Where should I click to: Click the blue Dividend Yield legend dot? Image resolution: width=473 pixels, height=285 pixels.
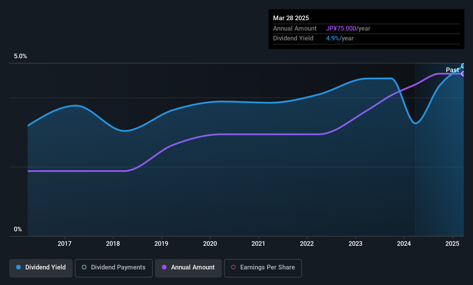point(18,267)
